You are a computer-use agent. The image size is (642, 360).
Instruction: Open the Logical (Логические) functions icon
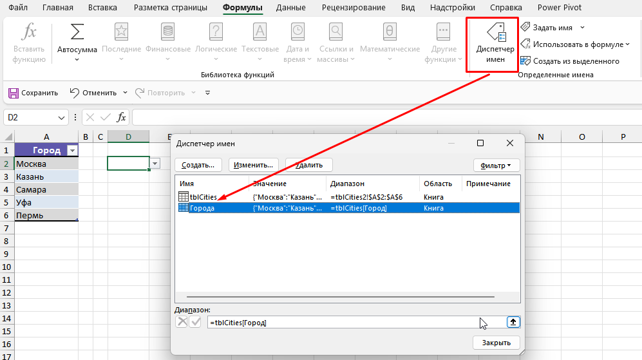(x=216, y=32)
